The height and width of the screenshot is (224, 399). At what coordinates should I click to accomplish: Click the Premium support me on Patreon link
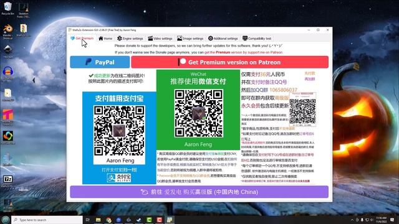(x=244, y=52)
